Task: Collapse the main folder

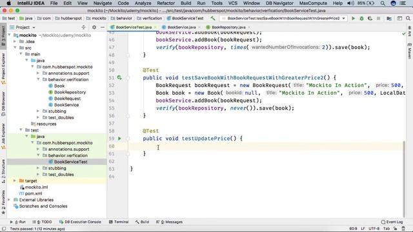Action: point(21,54)
